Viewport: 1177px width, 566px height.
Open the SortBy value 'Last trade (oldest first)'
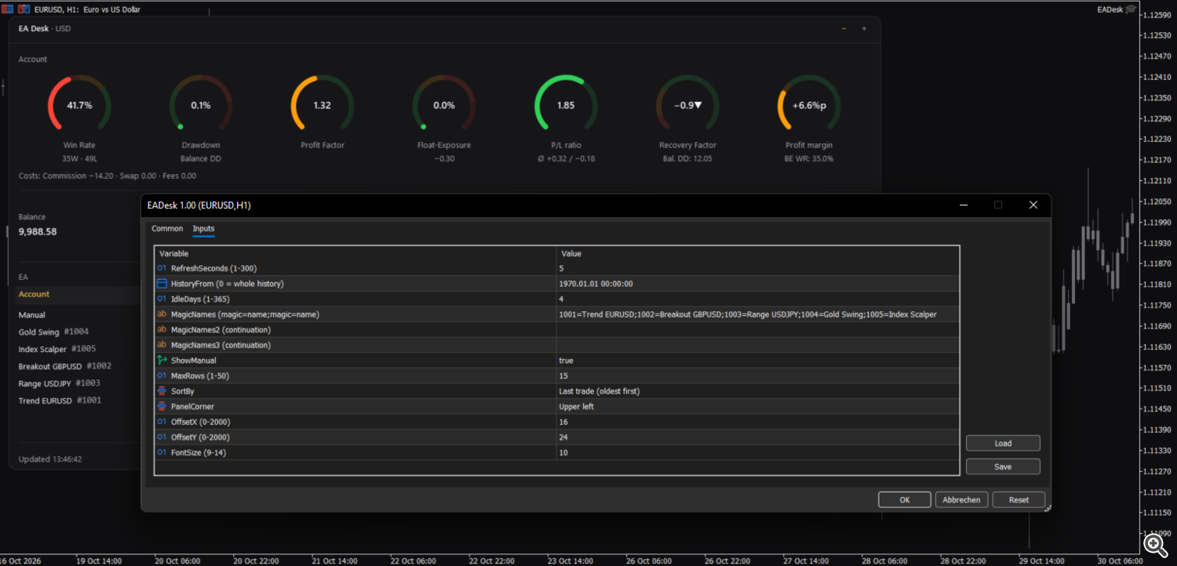click(x=757, y=391)
